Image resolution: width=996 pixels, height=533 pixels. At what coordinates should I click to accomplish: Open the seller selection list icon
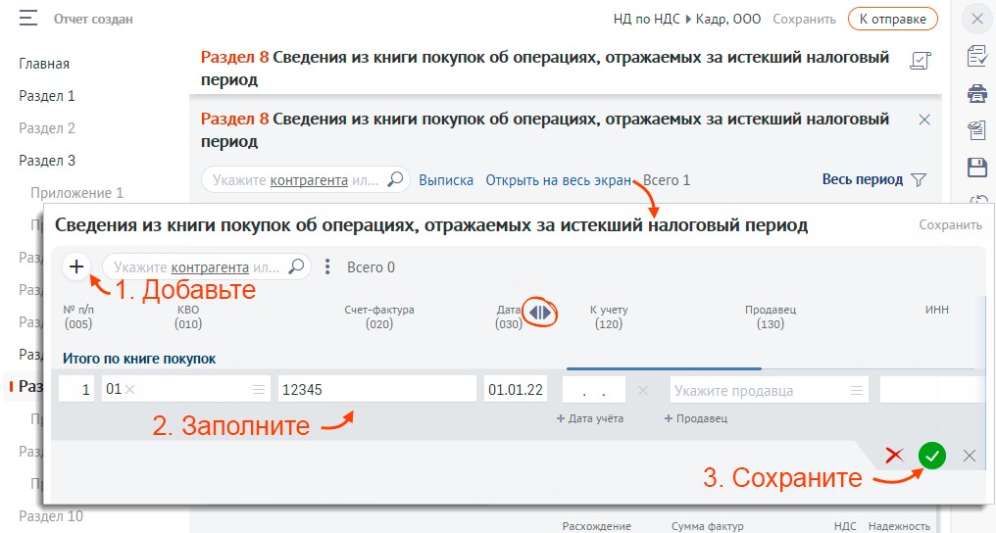click(x=857, y=390)
